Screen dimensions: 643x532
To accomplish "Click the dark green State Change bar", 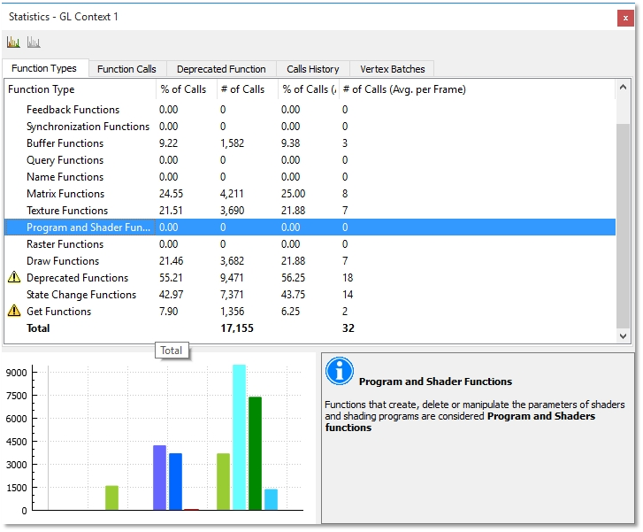I will [255, 453].
